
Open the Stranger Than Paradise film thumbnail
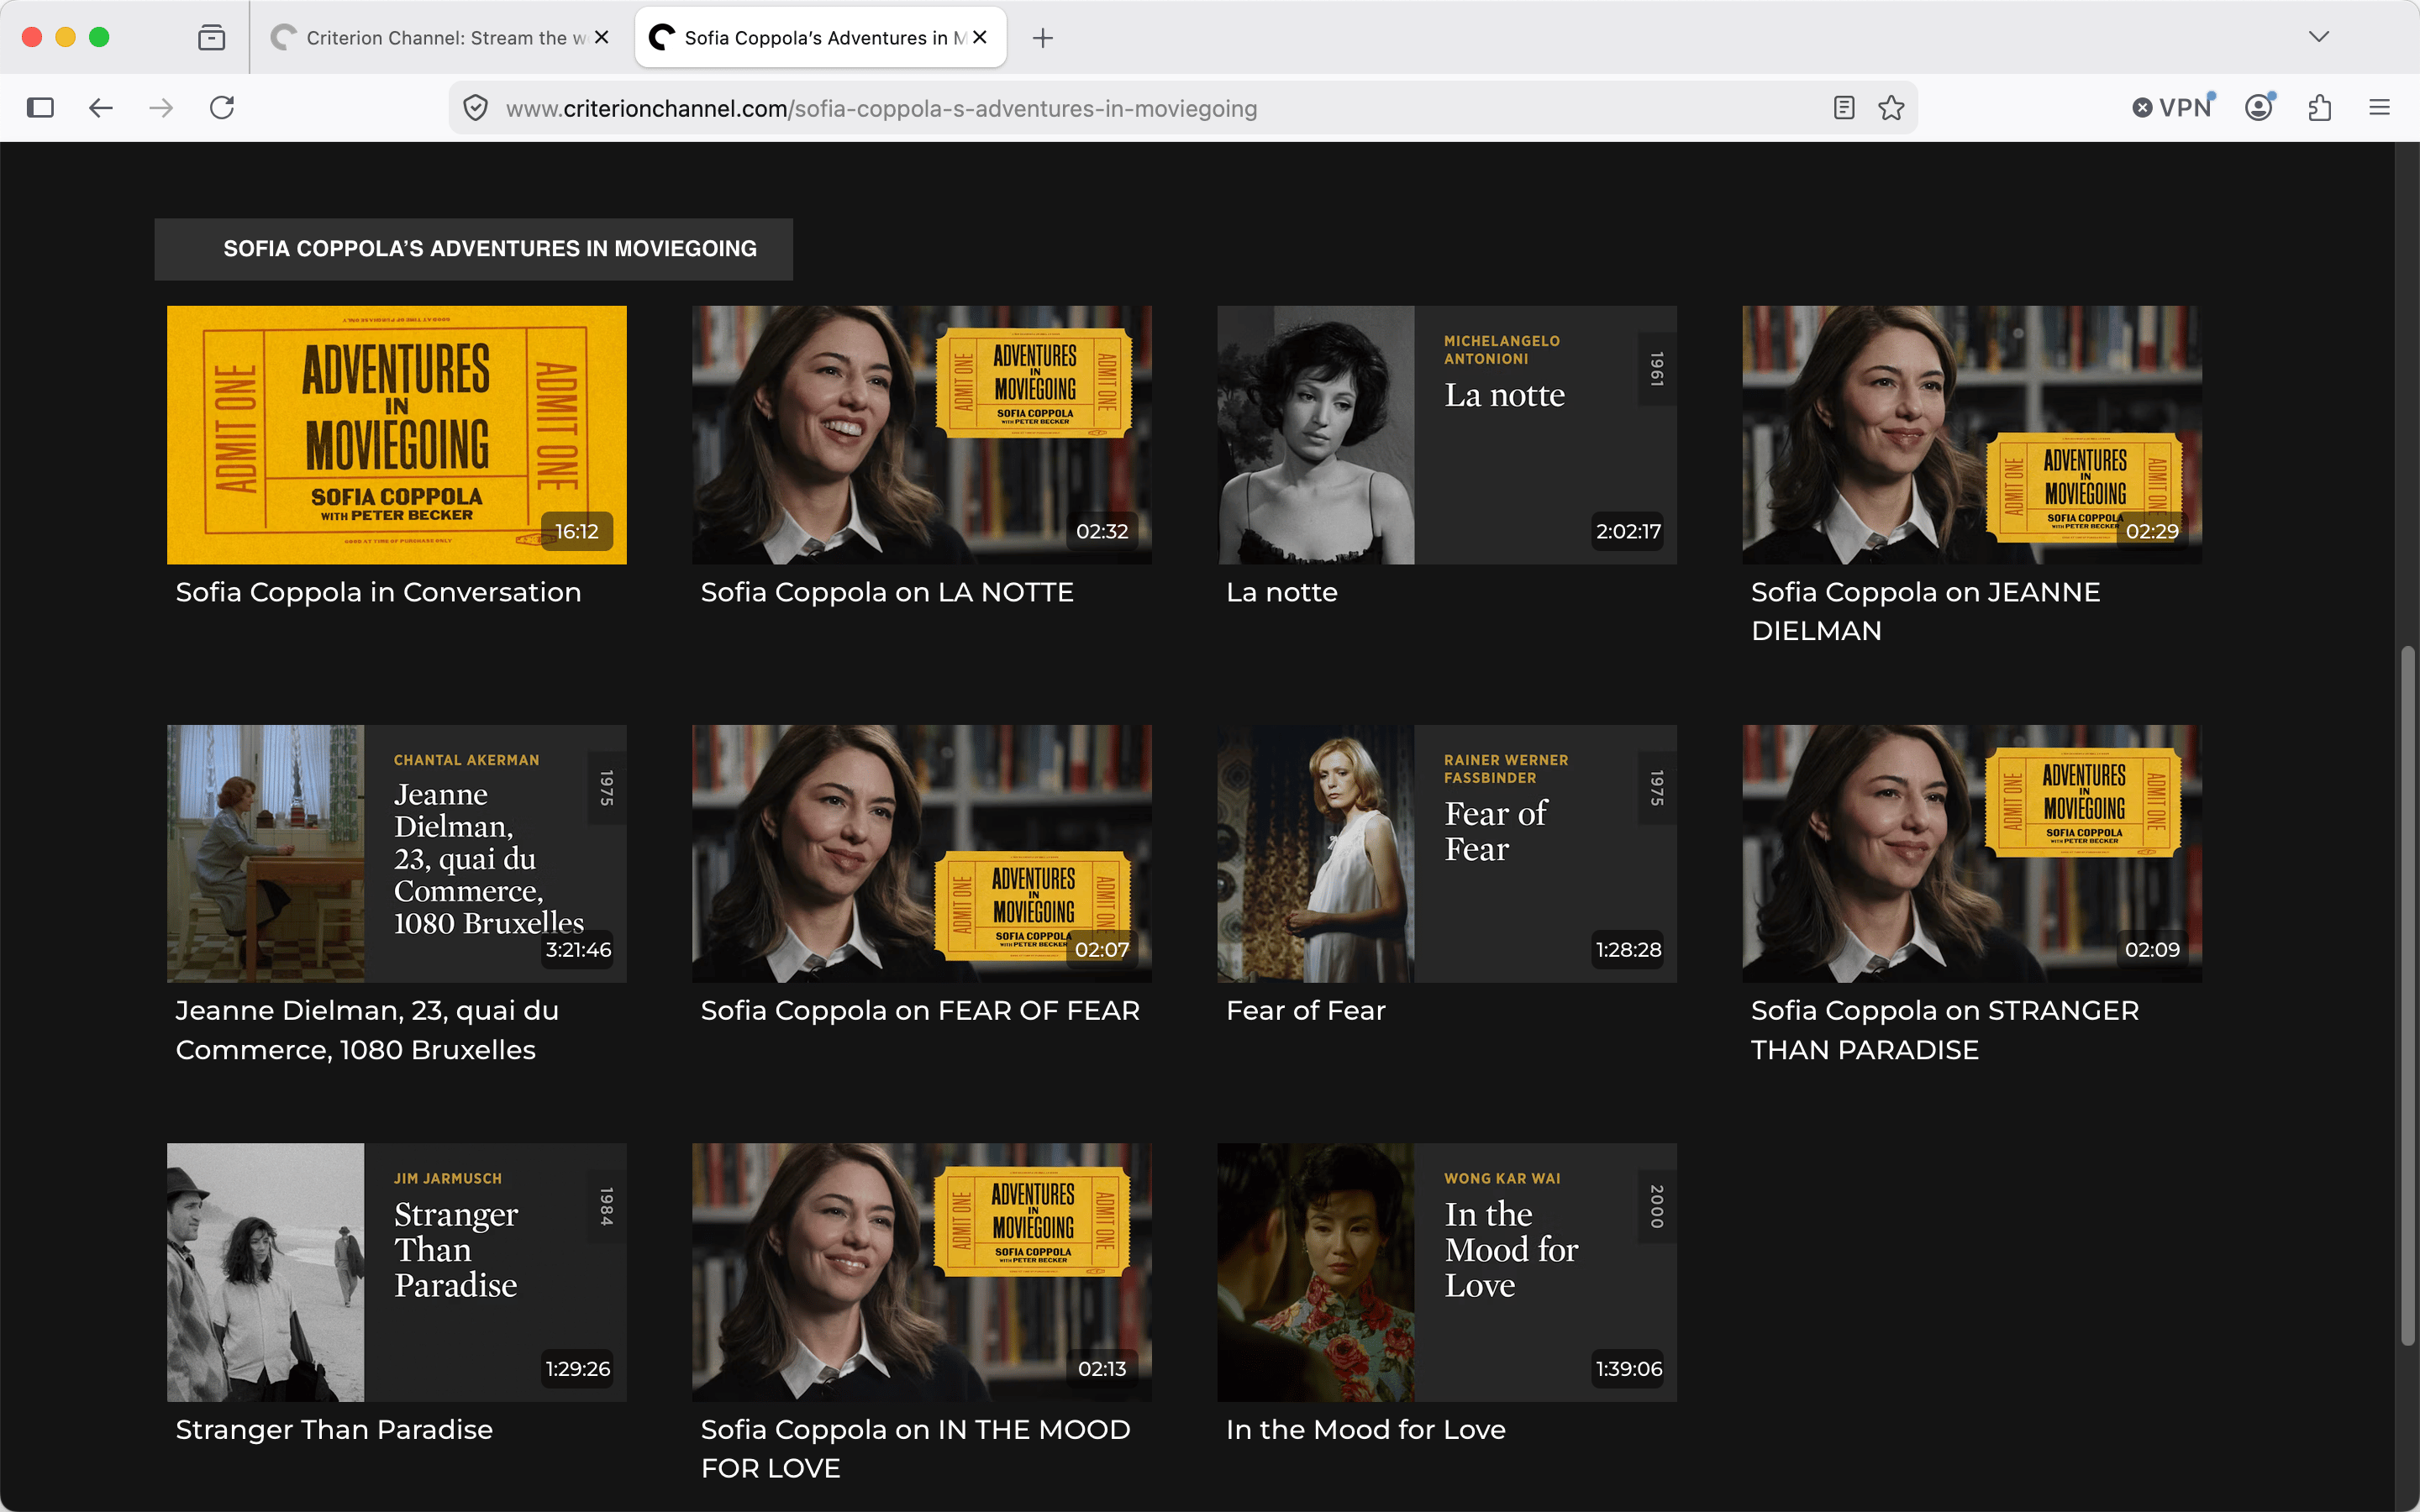click(397, 1272)
